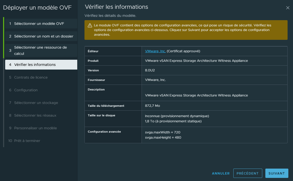The height and width of the screenshot is (181, 293).
Task: Open the VMware, Inc. publisher certificate link
Action: (x=155, y=51)
